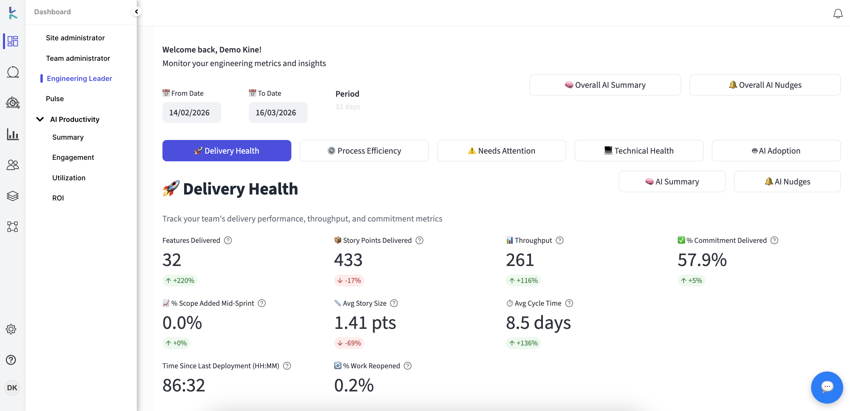Open the layers stack icon in sidebar
The image size is (850, 411).
click(12, 196)
